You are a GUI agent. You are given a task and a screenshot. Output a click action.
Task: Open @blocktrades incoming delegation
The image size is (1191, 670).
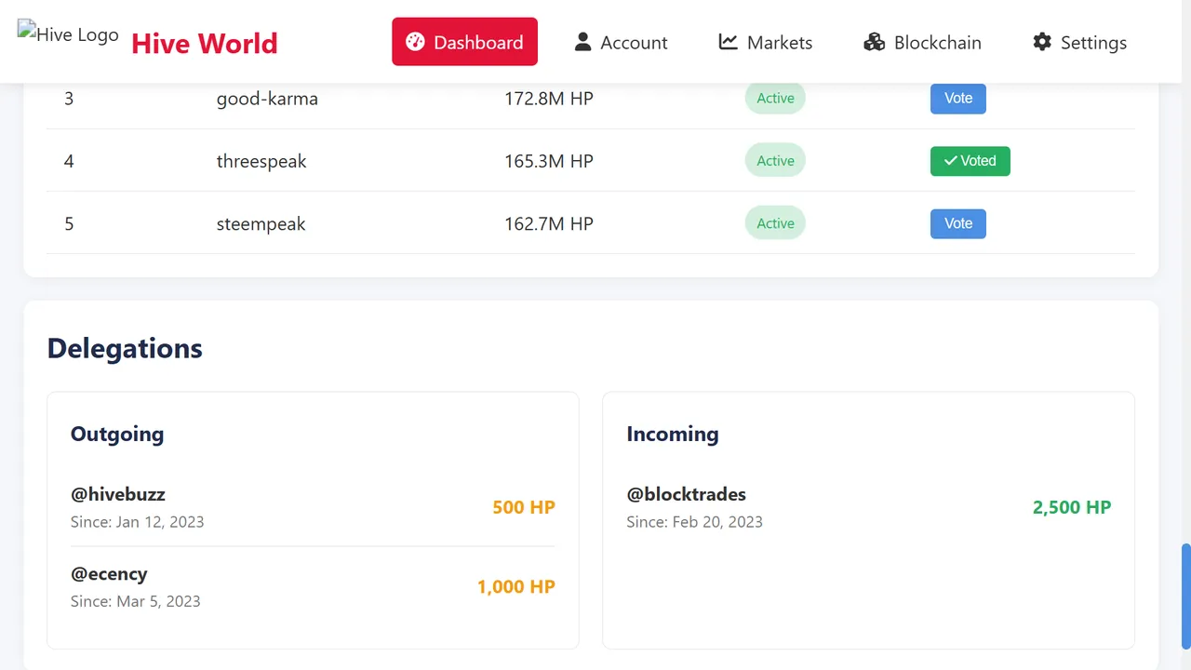click(x=687, y=494)
